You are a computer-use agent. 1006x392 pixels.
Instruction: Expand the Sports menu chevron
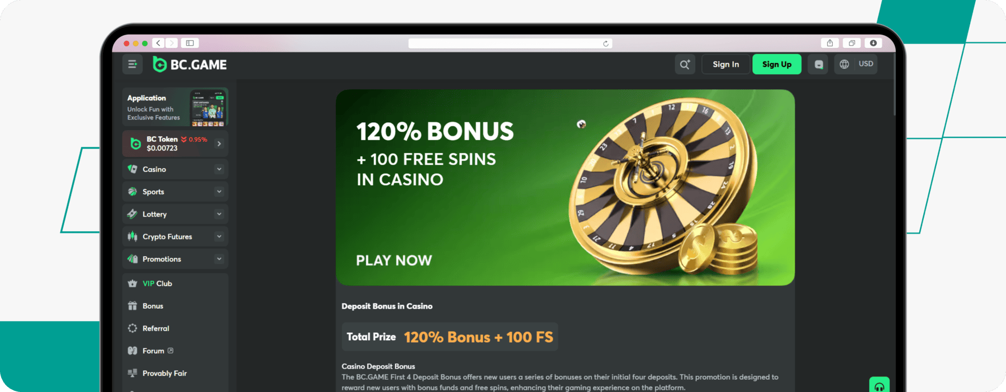tap(219, 192)
